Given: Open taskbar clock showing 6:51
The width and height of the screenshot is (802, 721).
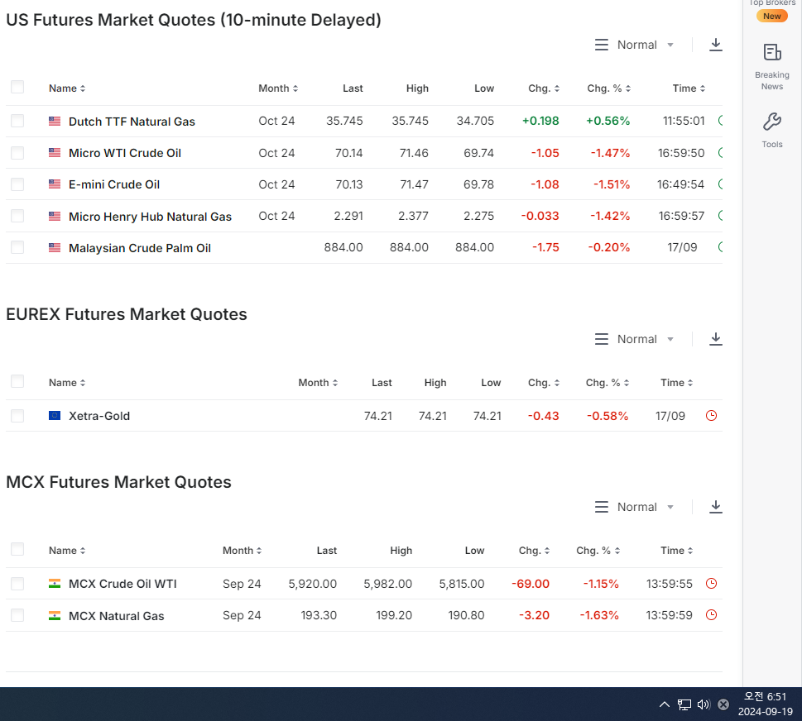Looking at the screenshot, I should (766, 704).
